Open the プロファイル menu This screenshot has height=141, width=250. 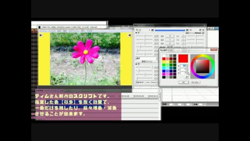pyautogui.click(x=74, y=31)
